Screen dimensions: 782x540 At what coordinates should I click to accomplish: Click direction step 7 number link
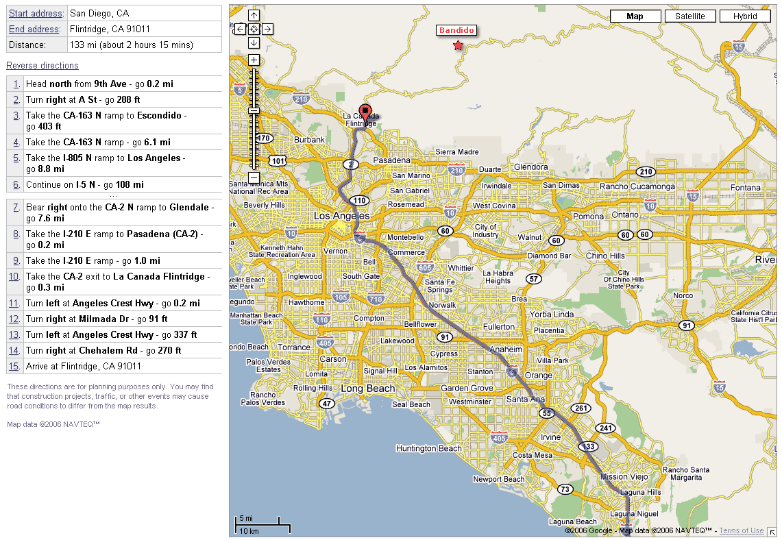pos(15,207)
